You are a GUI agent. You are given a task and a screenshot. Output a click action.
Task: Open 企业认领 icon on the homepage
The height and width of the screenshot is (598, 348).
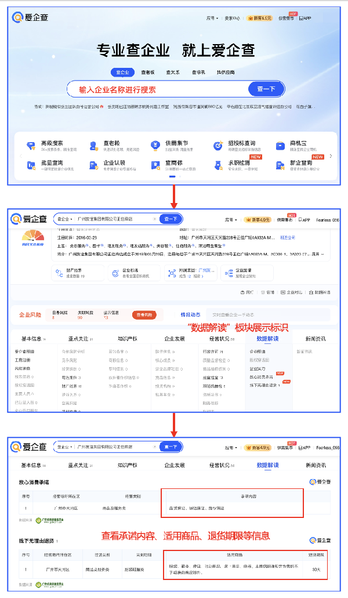coord(93,165)
